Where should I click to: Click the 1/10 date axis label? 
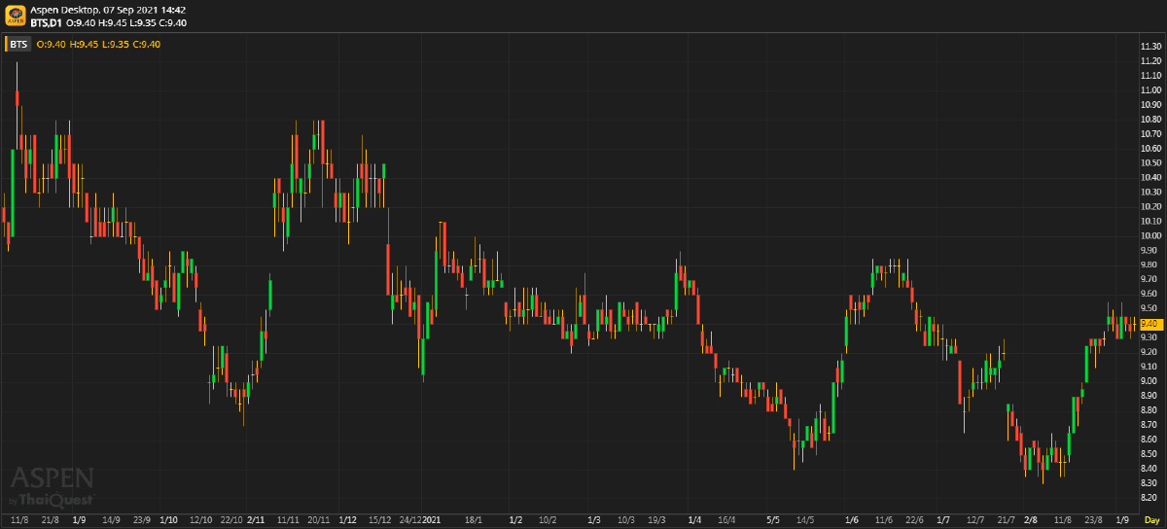pos(168,520)
